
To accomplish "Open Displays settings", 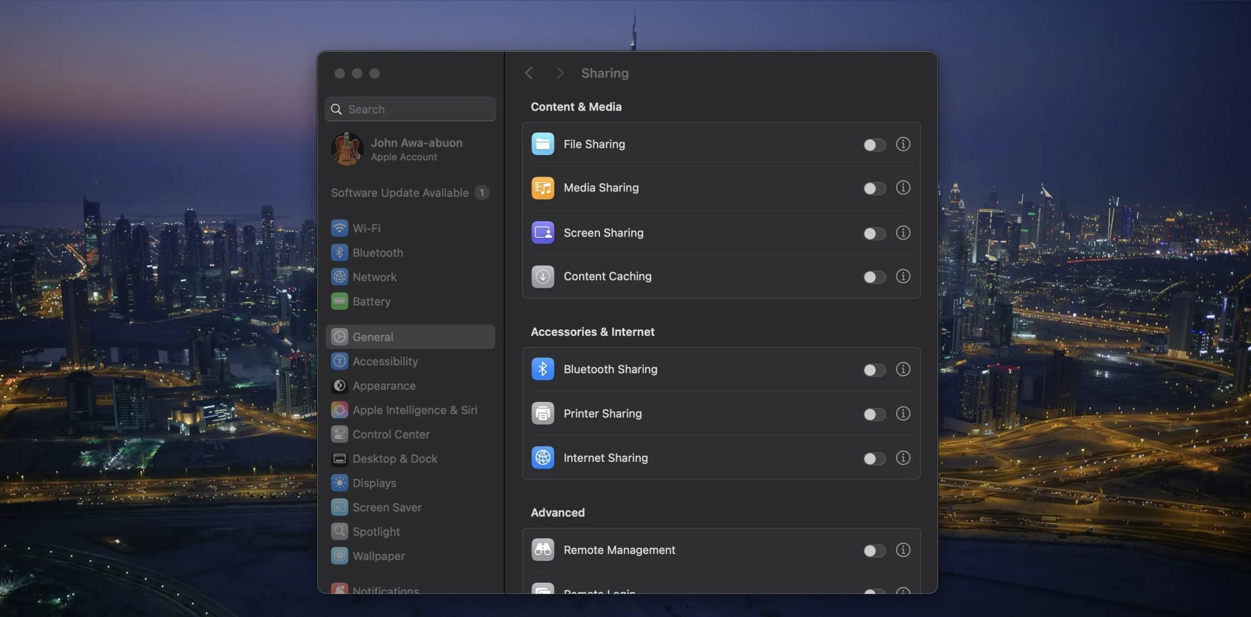I will point(373,483).
